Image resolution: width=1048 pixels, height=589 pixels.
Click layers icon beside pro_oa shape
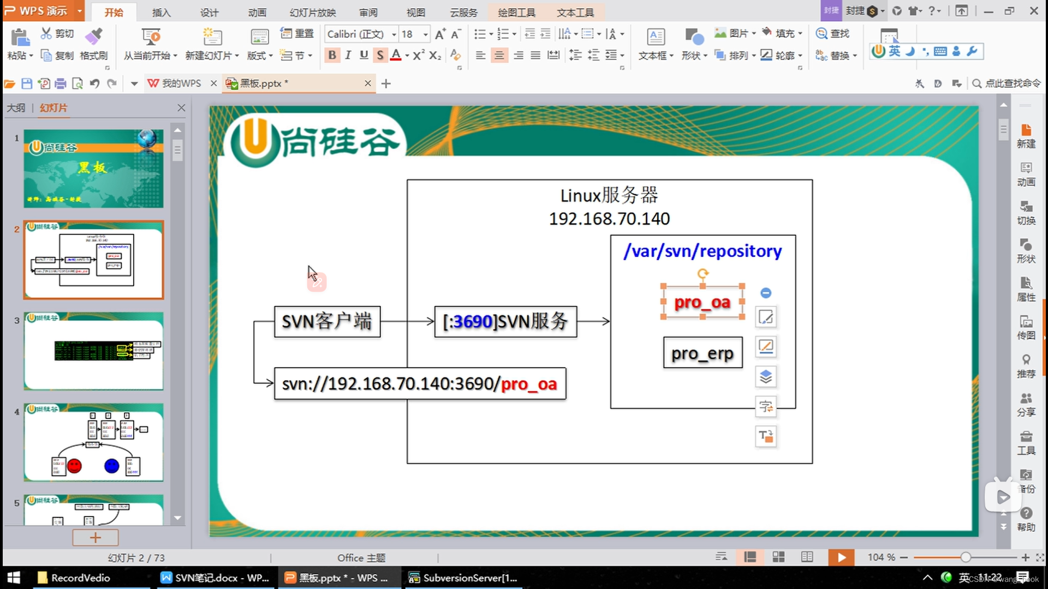coord(766,376)
